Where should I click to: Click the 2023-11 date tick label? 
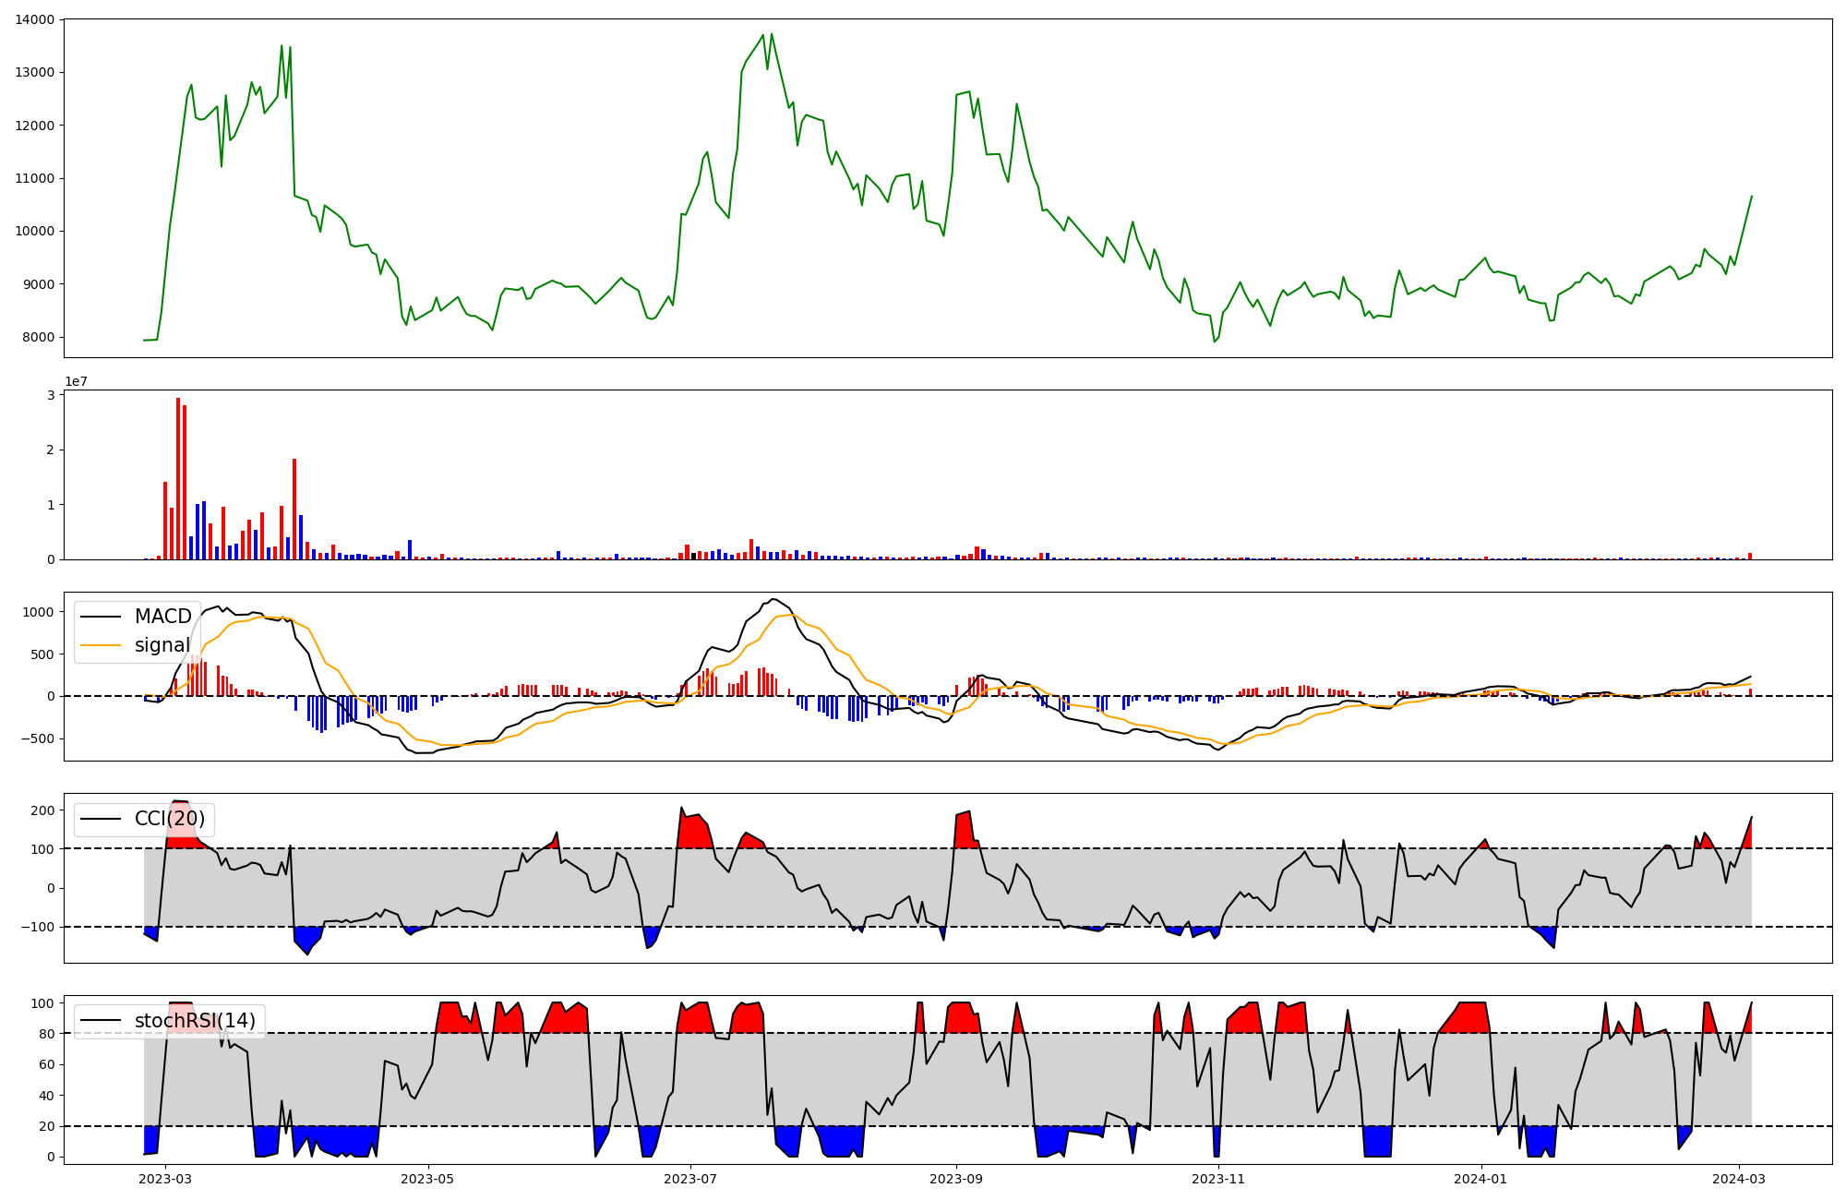tap(1218, 1179)
